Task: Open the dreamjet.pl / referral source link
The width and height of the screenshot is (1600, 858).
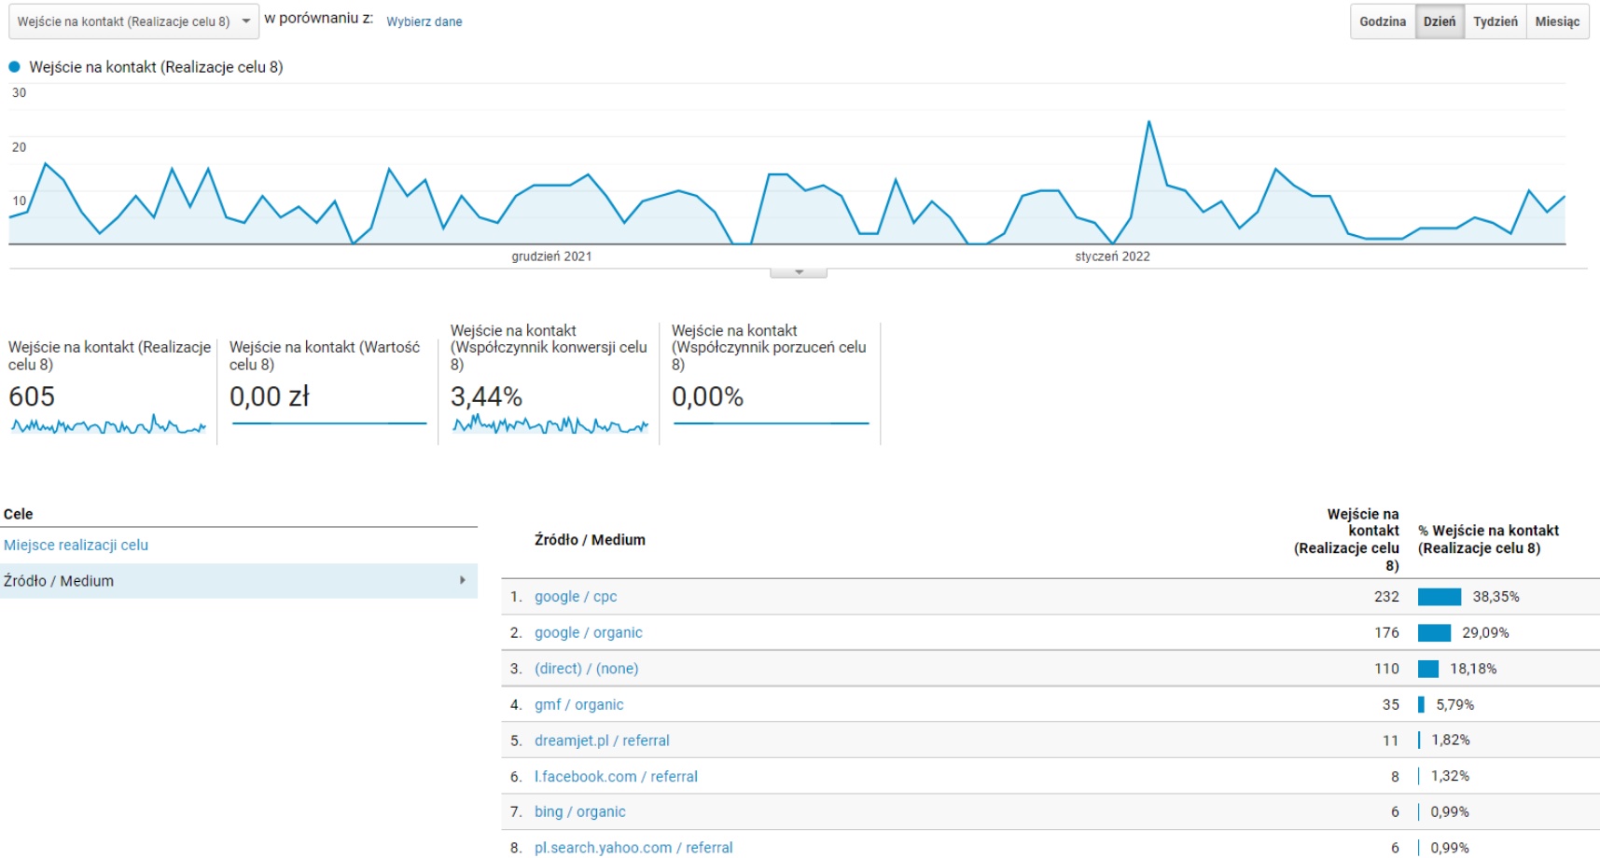Action: (602, 740)
